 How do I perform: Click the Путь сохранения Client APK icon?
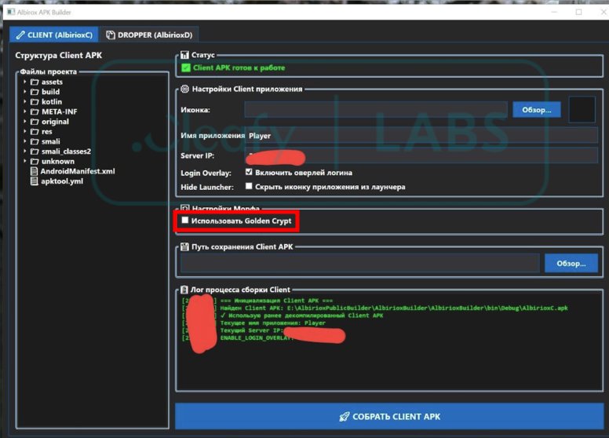[185, 247]
